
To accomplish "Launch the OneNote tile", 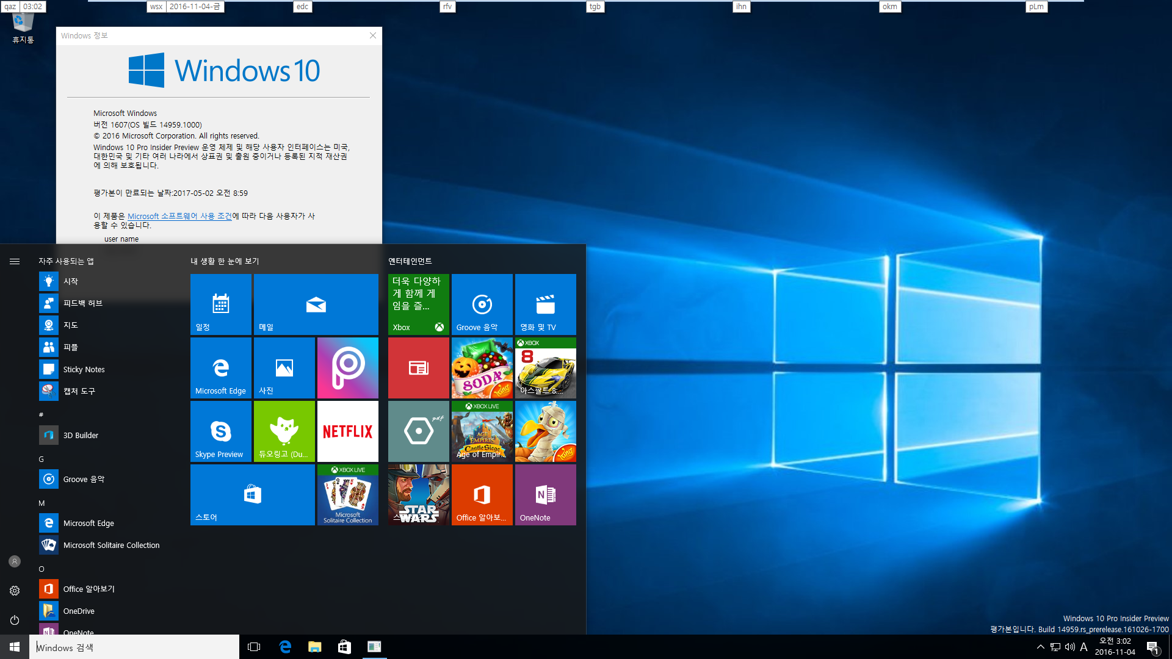I will coord(546,495).
